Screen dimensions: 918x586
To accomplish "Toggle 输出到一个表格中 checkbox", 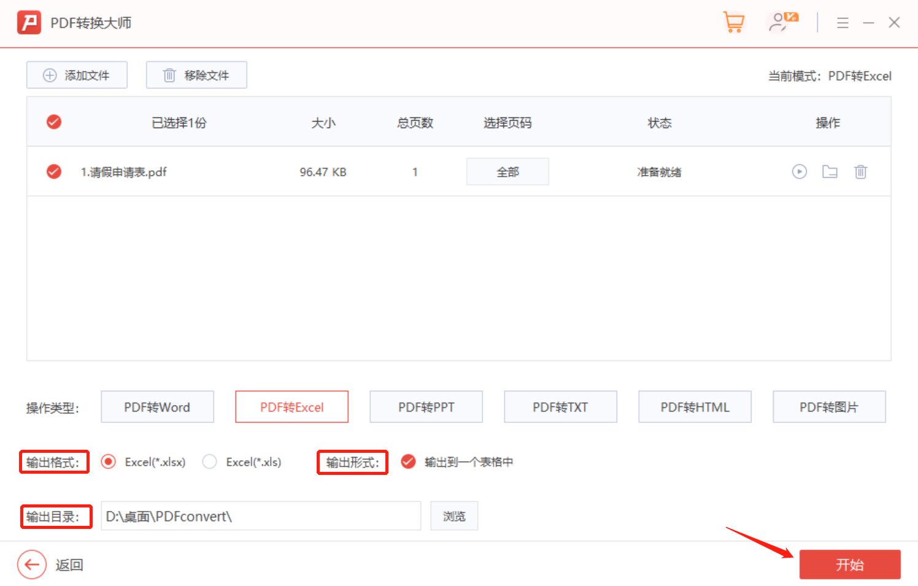I will 408,461.
